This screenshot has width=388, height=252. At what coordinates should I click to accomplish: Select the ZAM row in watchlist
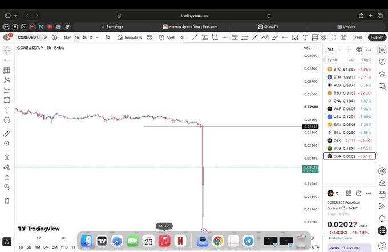click(x=349, y=125)
